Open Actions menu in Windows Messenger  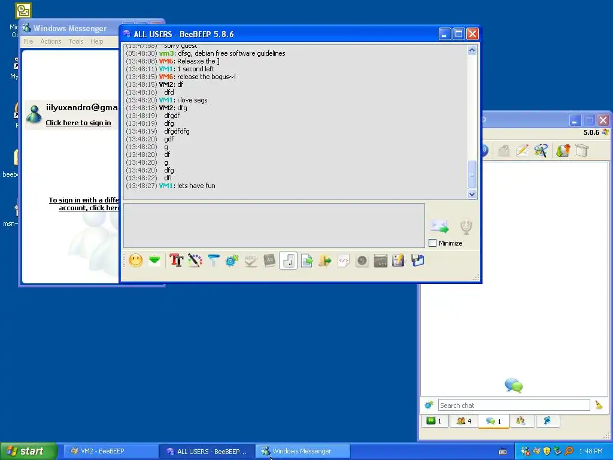pyautogui.click(x=51, y=41)
